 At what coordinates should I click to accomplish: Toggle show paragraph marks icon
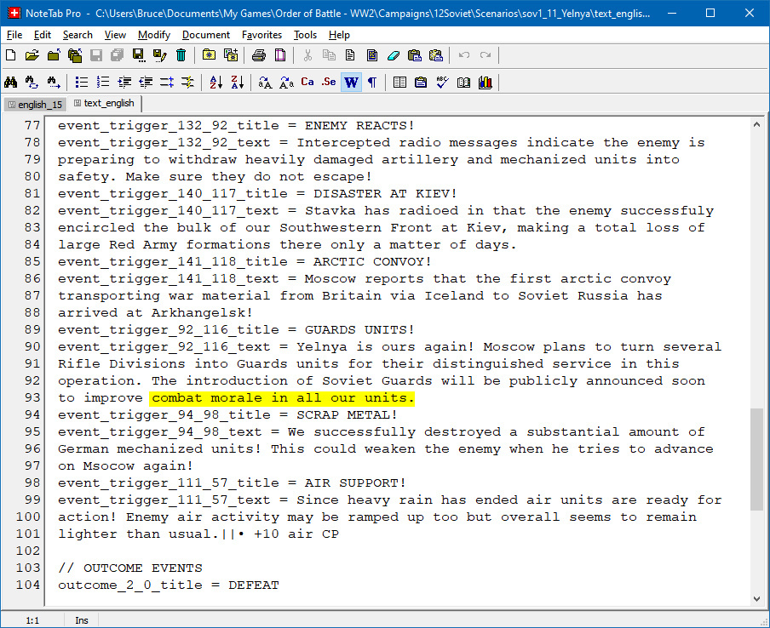pyautogui.click(x=372, y=82)
